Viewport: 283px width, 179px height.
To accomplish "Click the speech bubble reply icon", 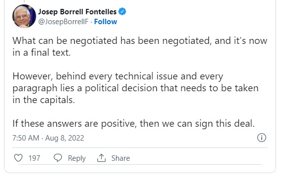I will coord(58,158).
